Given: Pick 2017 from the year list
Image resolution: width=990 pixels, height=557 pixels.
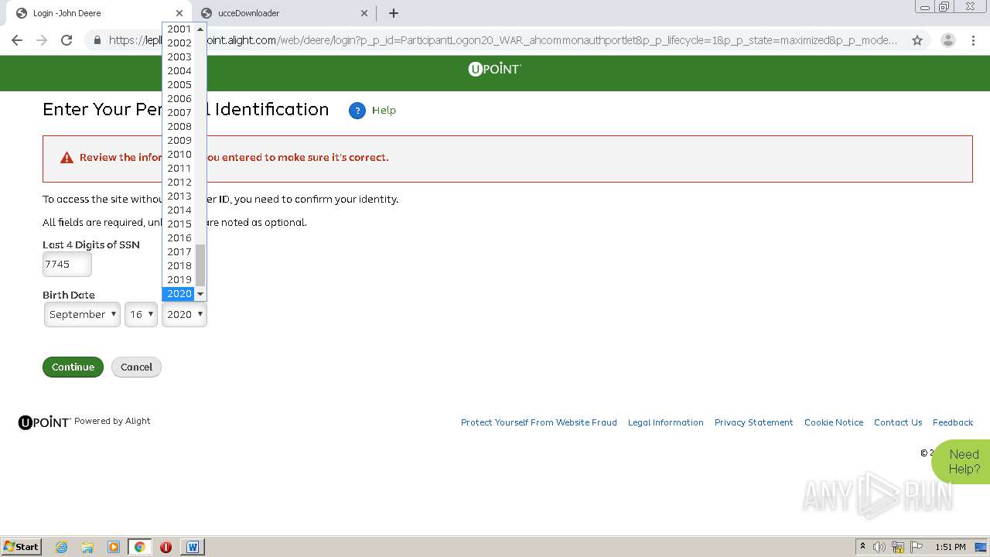Looking at the screenshot, I should 179,252.
